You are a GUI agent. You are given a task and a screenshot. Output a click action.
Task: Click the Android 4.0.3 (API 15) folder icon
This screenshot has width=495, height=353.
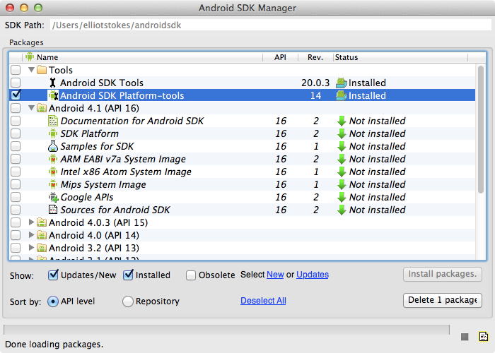click(x=42, y=222)
